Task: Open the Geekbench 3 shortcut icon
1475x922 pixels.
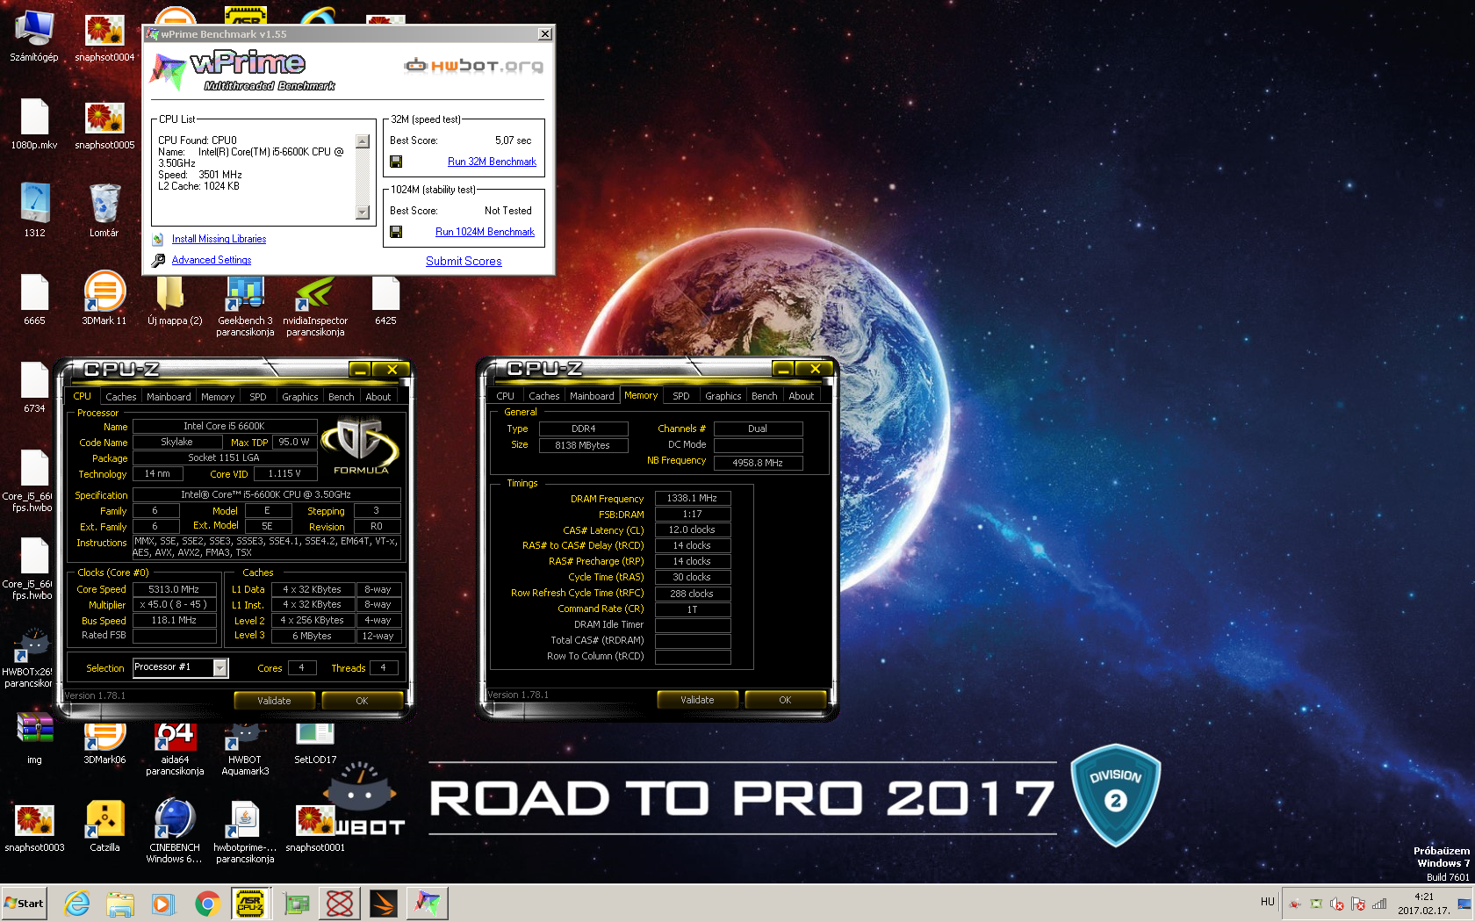Action: pos(245,305)
